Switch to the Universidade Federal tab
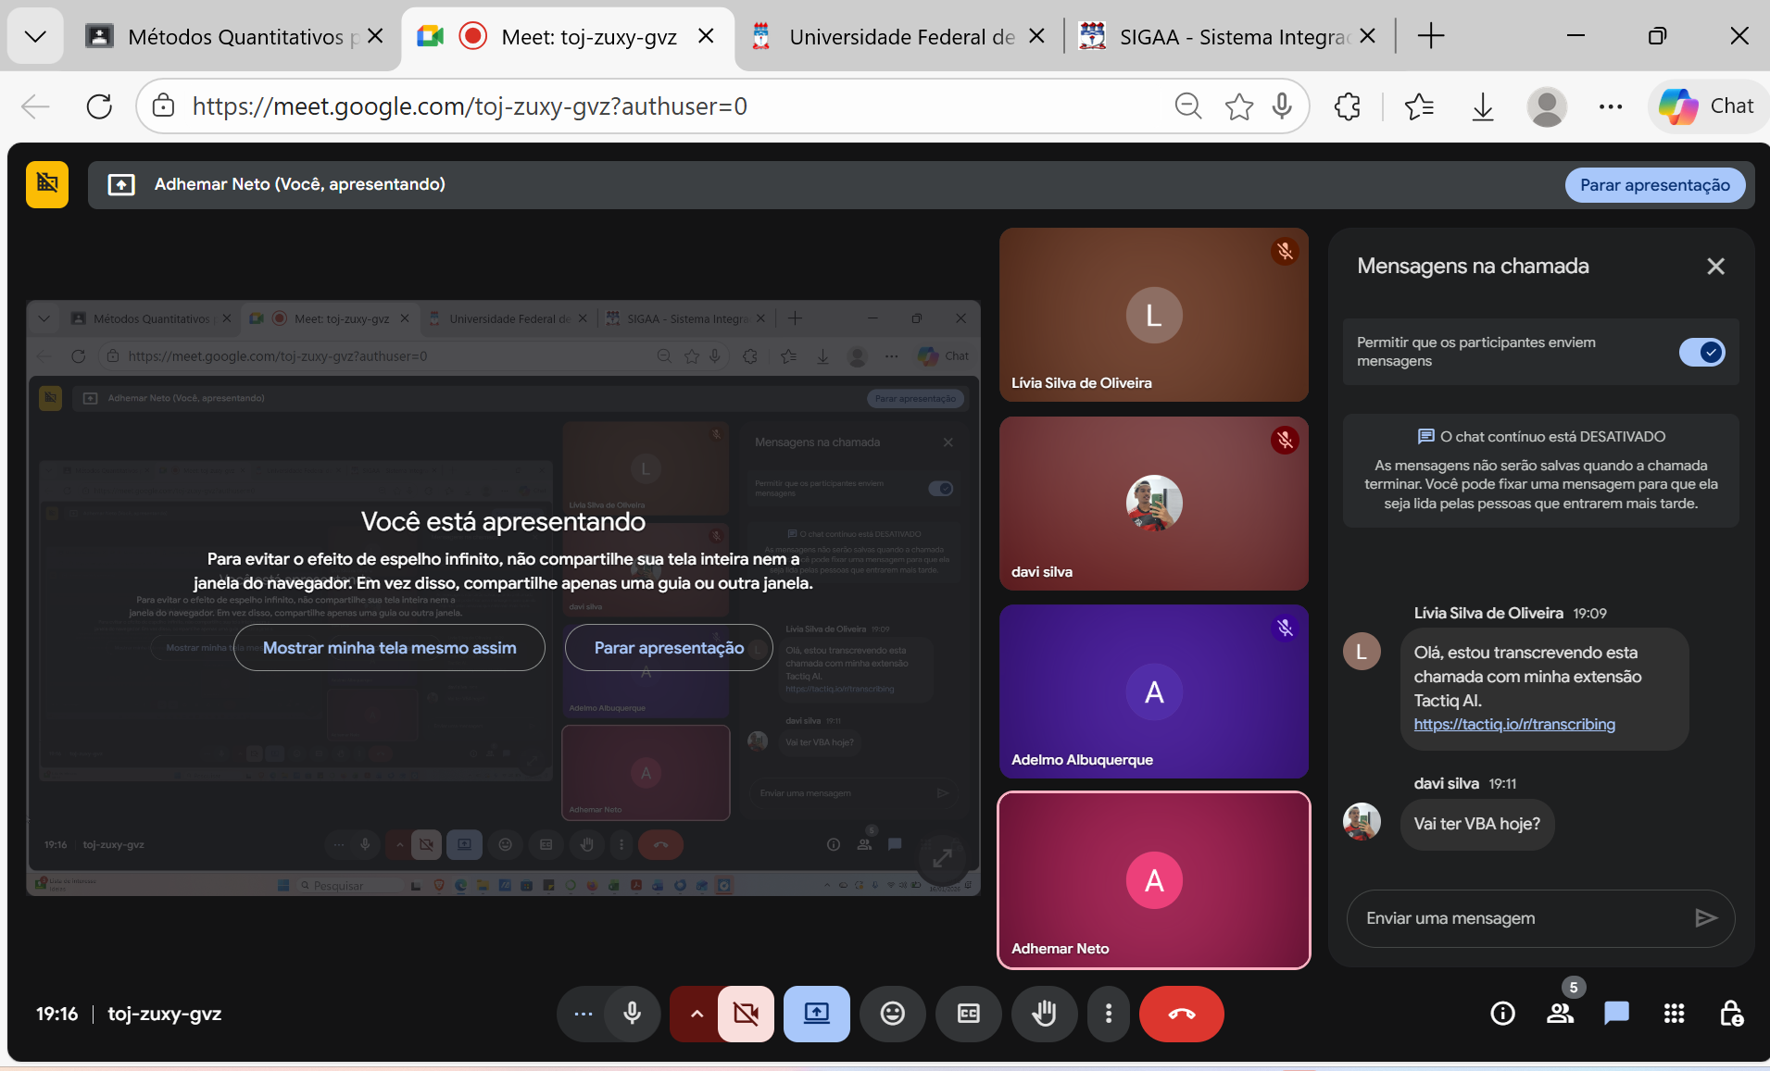This screenshot has width=1770, height=1071. click(x=898, y=36)
